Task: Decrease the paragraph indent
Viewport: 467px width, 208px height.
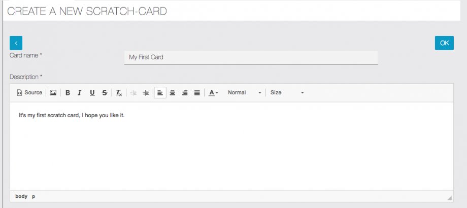Action: 134,93
